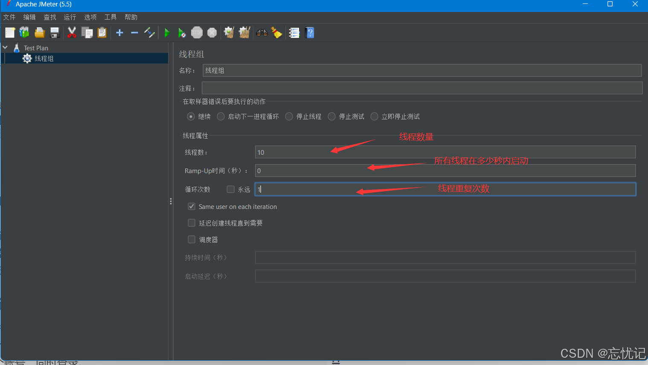Click the blue plus Expand All icon
This screenshot has height=365, width=648.
(x=119, y=32)
